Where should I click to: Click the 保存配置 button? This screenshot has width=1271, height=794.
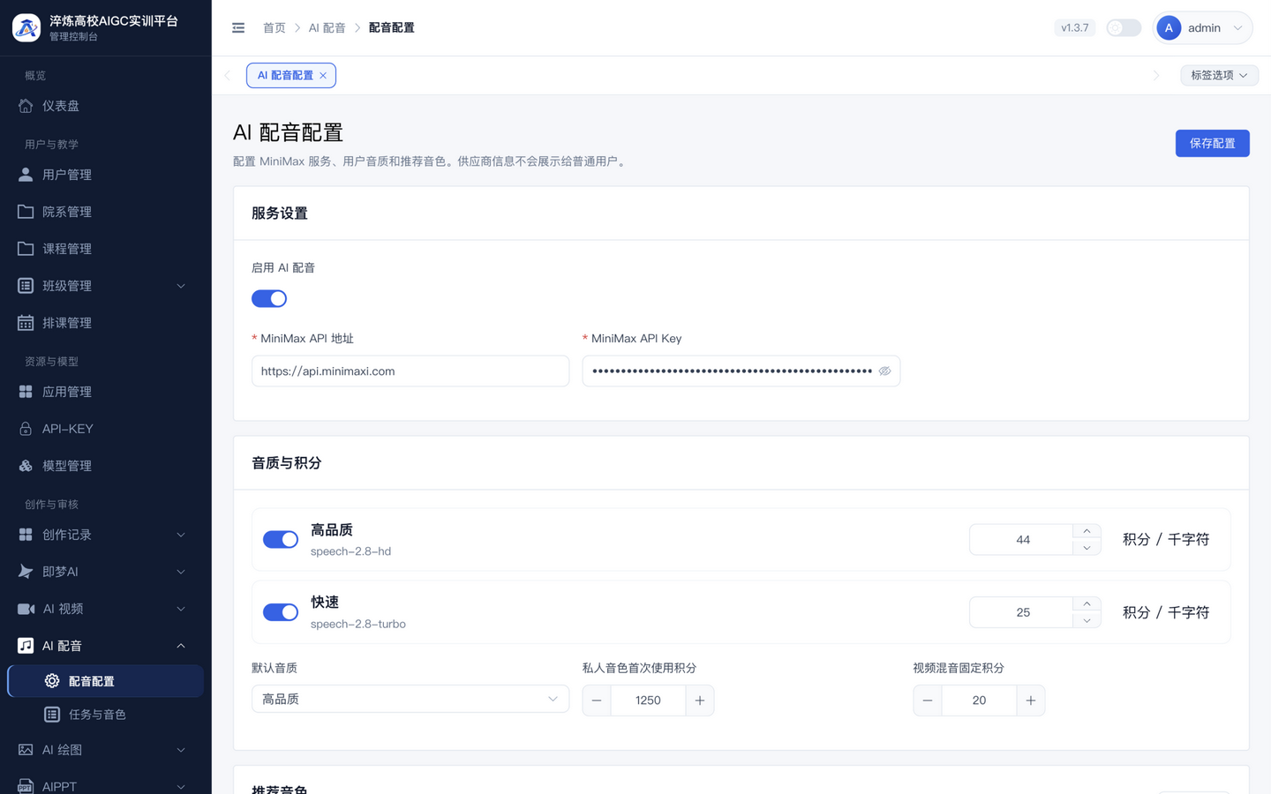(x=1212, y=143)
